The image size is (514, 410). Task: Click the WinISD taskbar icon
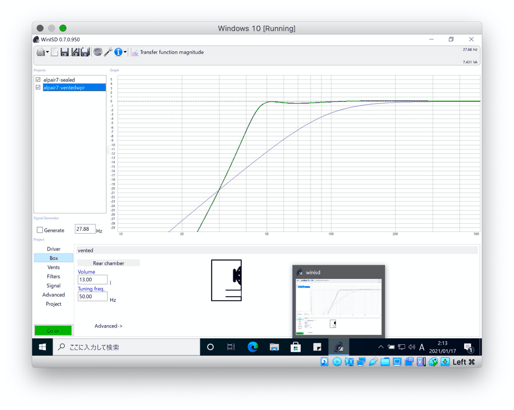tap(338, 347)
